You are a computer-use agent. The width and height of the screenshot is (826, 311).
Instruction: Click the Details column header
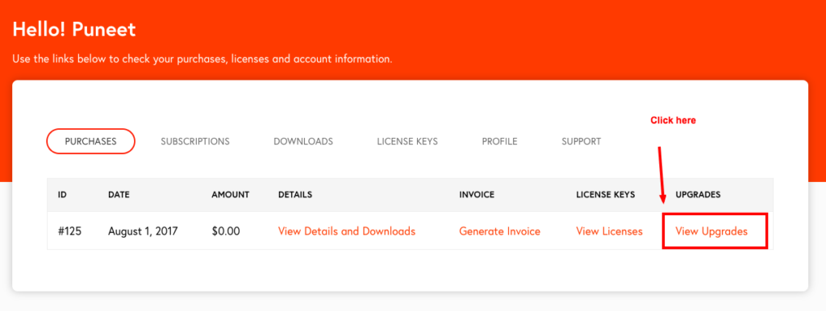click(x=295, y=195)
